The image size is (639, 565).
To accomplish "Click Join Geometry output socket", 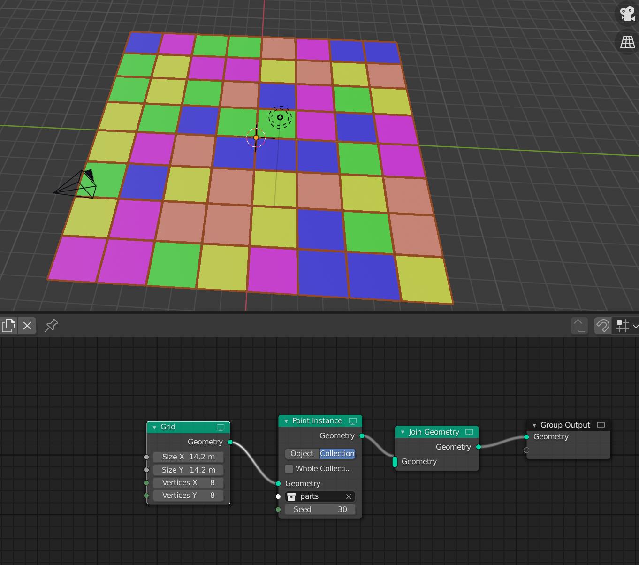I will [x=479, y=447].
